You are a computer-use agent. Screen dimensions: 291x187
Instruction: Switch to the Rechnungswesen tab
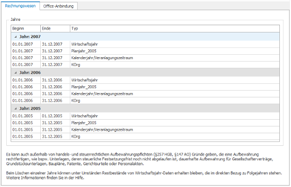20,6
